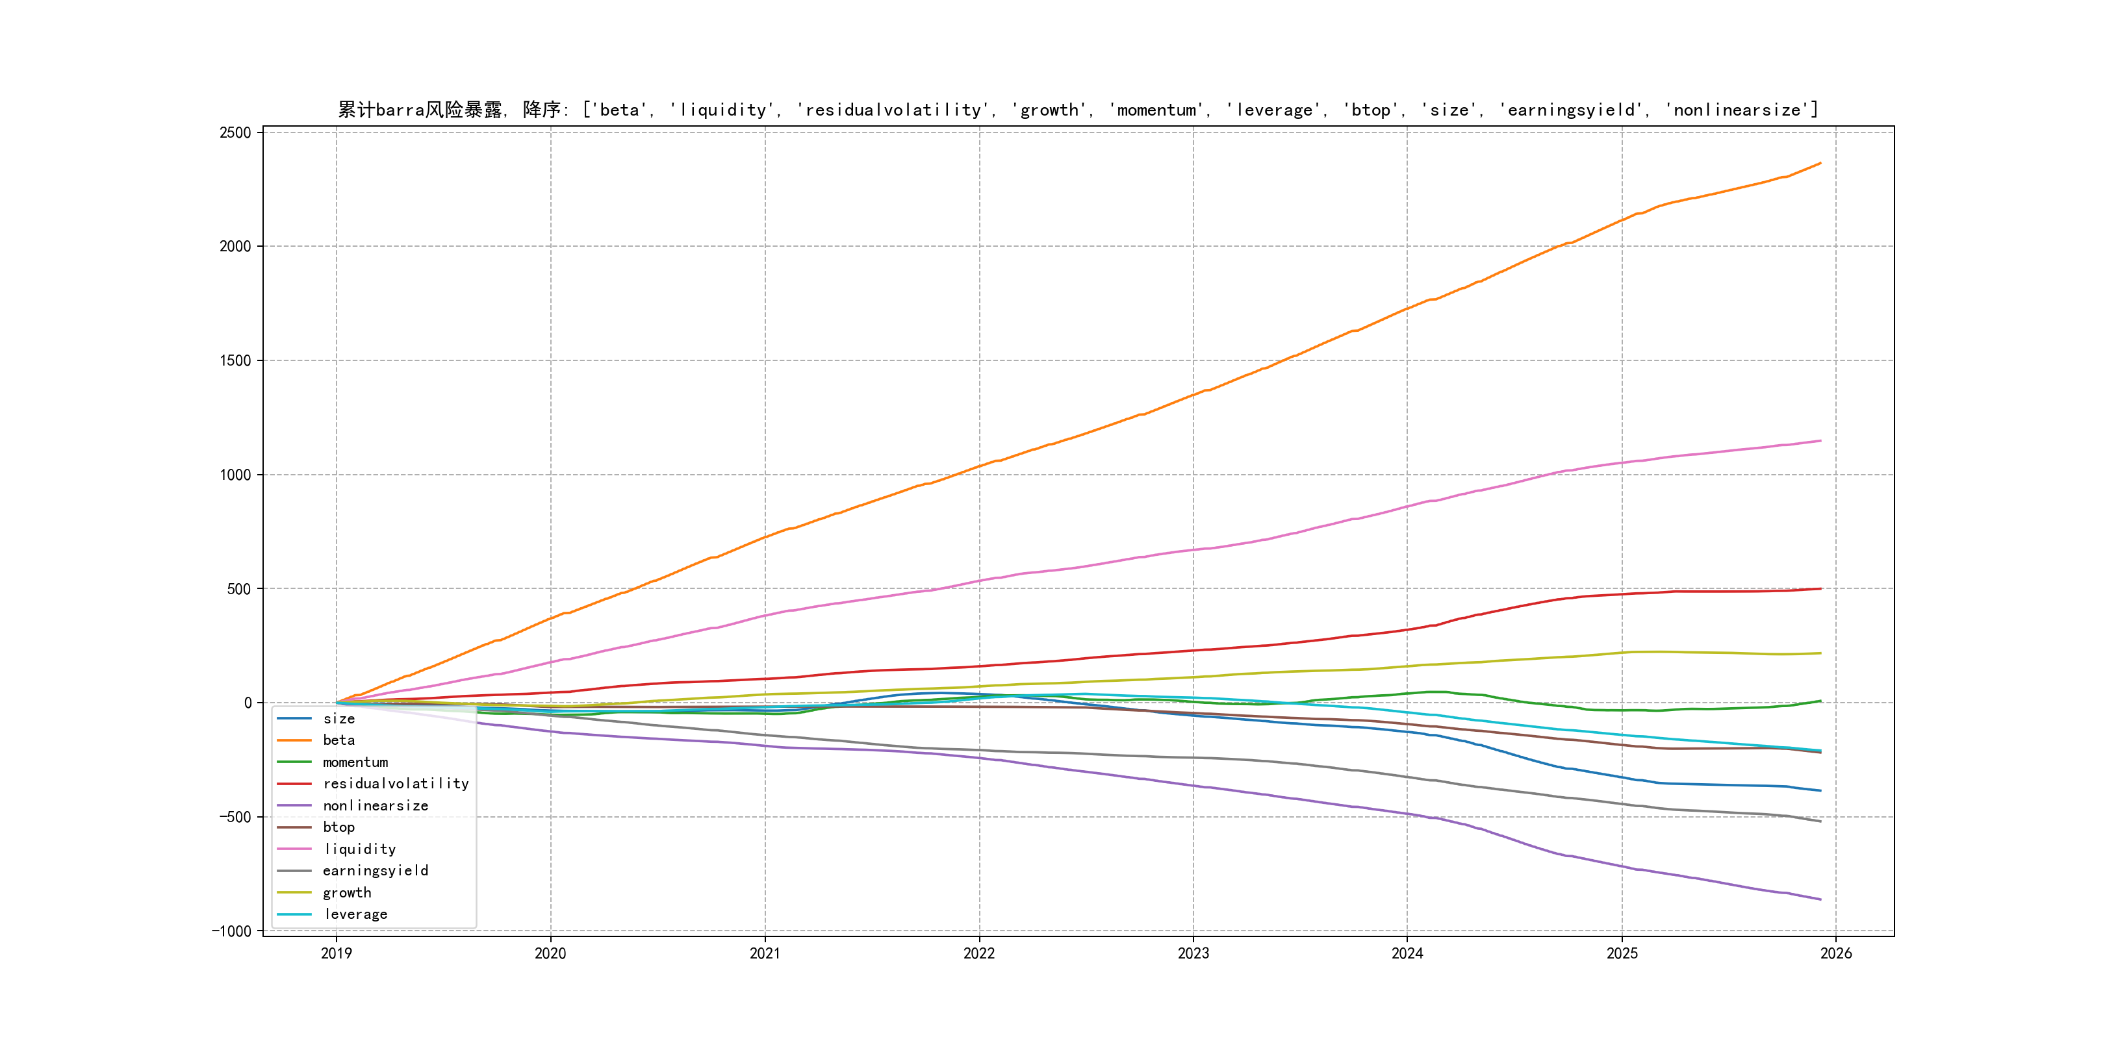The width and height of the screenshot is (2105, 1052).
Task: Click the 1000 y-axis tick label
Action: [235, 475]
